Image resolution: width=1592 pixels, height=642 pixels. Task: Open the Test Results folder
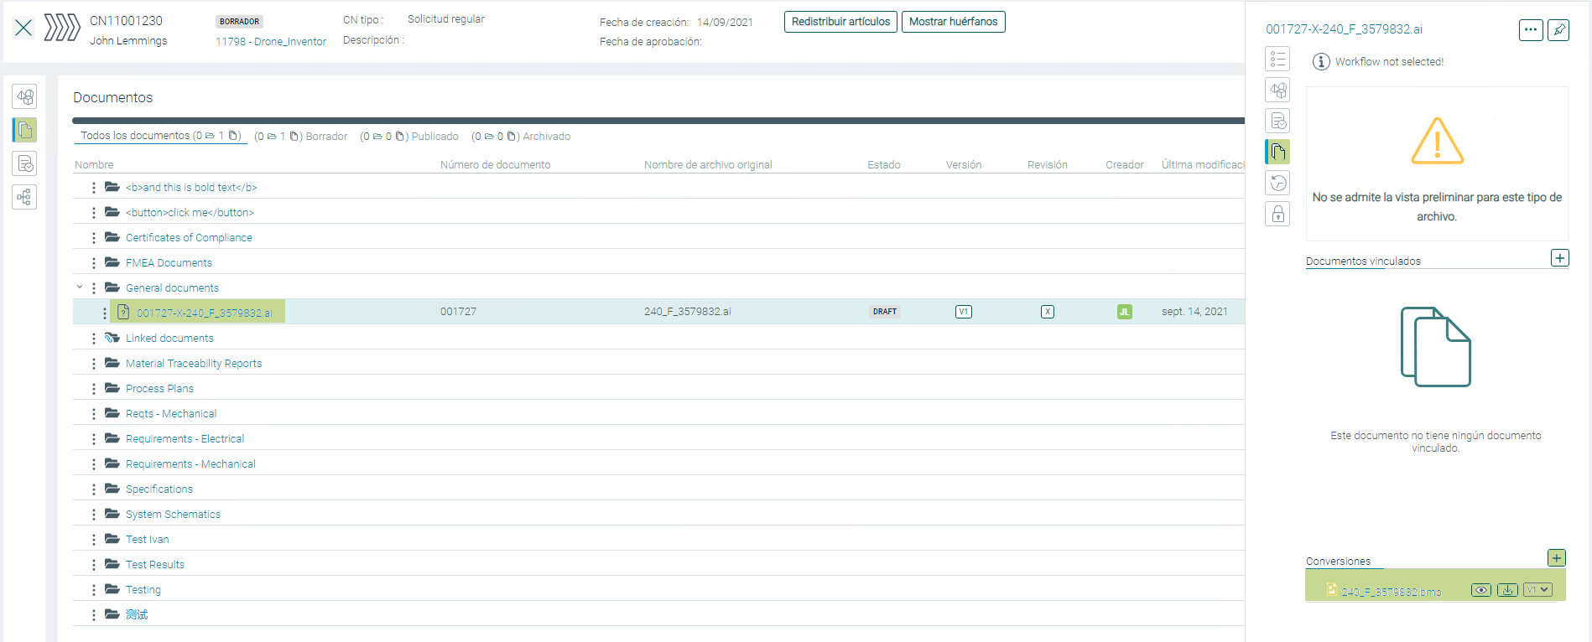155,565
